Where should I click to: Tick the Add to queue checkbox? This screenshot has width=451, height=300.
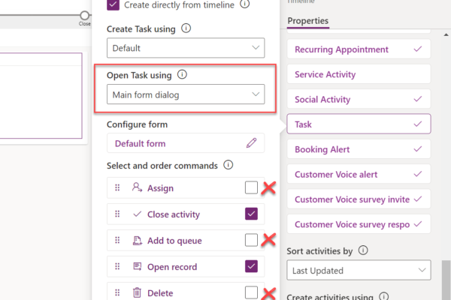pos(251,240)
